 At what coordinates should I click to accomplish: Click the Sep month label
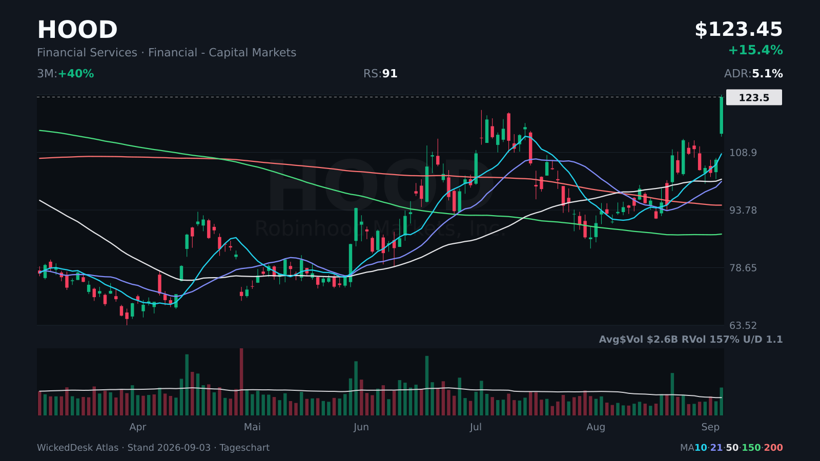[710, 427]
